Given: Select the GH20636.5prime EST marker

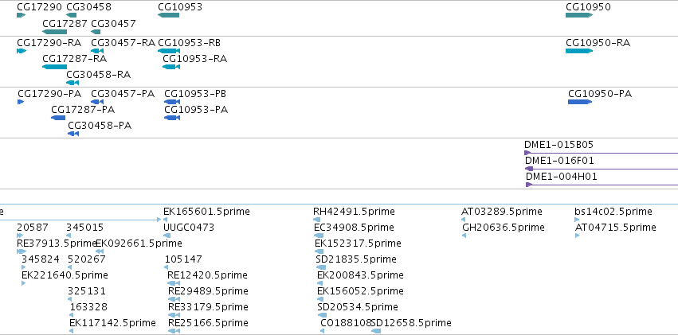Looking at the screenshot, I should [x=464, y=236].
